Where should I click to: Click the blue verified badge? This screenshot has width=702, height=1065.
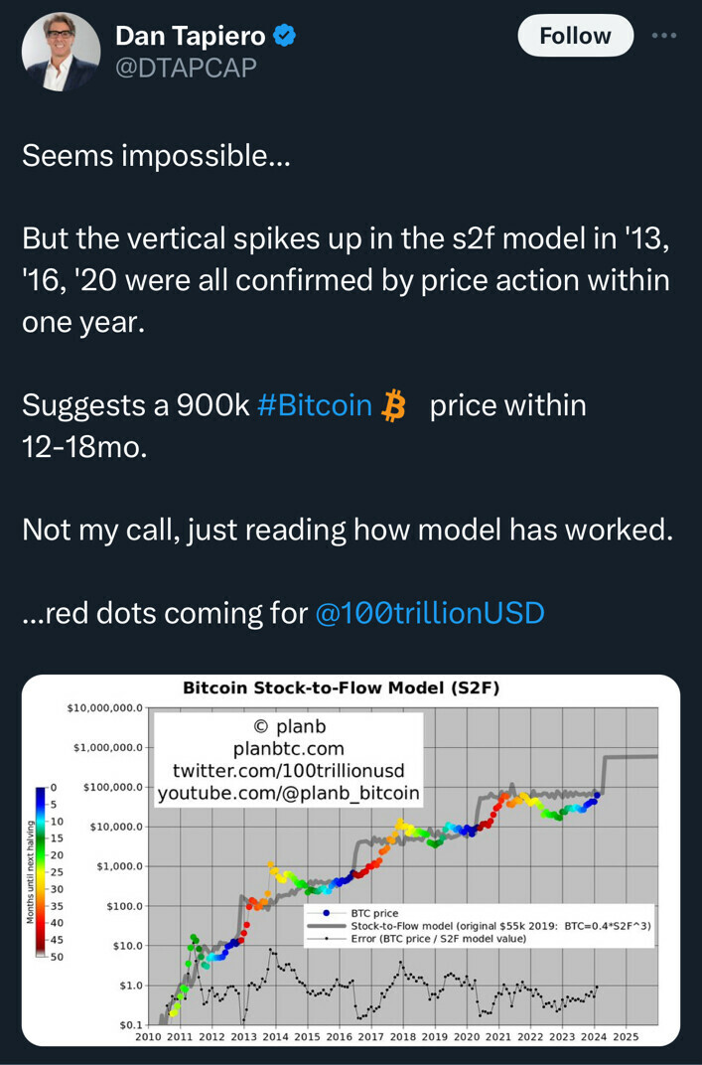tap(285, 37)
